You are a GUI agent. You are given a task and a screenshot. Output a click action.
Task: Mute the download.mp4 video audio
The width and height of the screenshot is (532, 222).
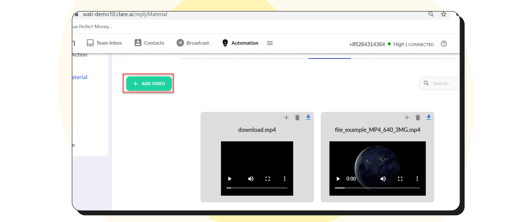(x=251, y=179)
